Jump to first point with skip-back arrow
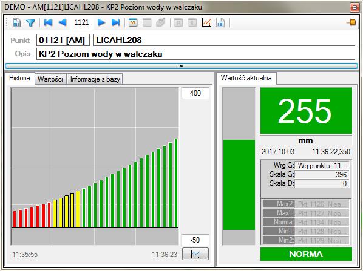363x271 pixels. [48, 22]
